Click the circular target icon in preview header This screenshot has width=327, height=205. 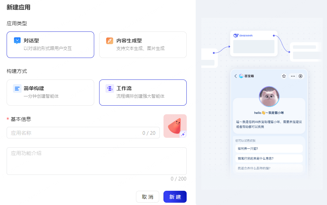click(x=300, y=76)
